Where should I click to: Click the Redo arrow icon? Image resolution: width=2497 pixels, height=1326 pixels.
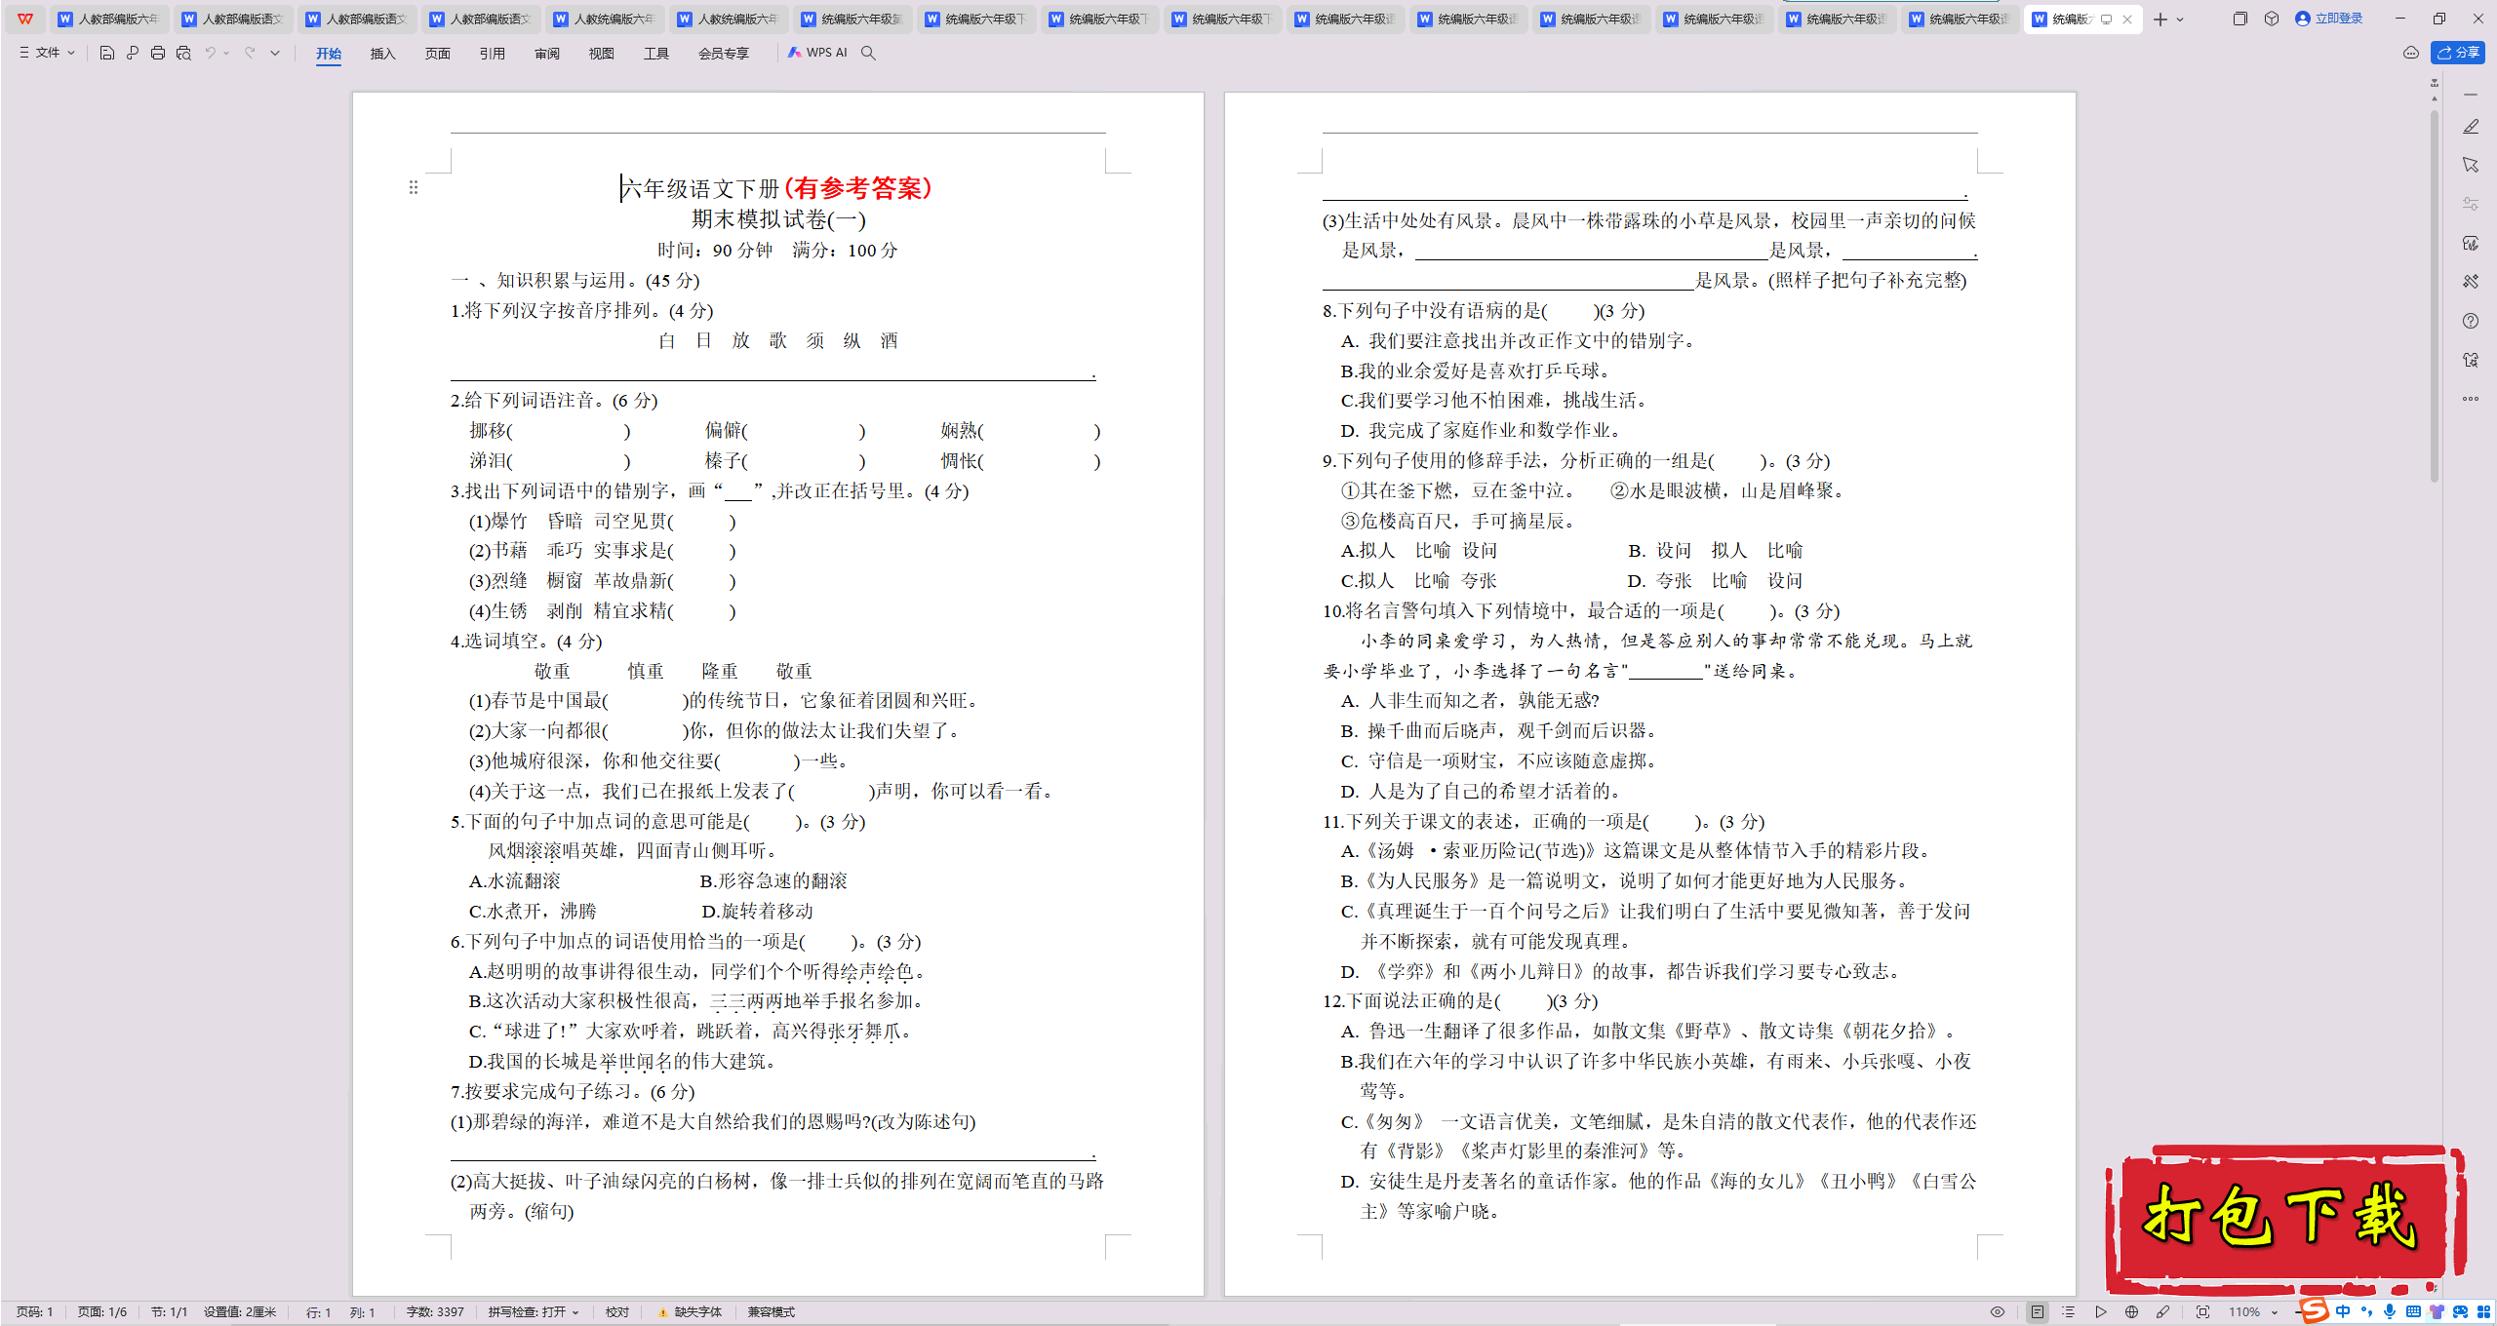[x=250, y=53]
